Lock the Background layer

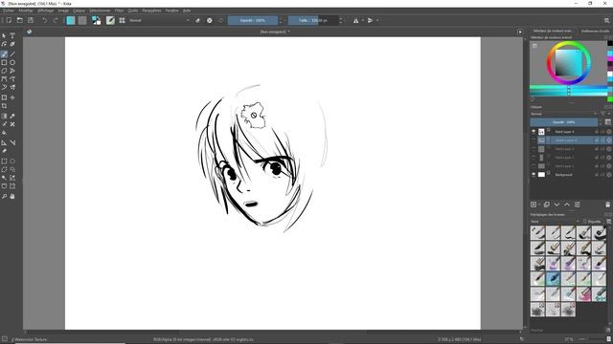[597, 175]
